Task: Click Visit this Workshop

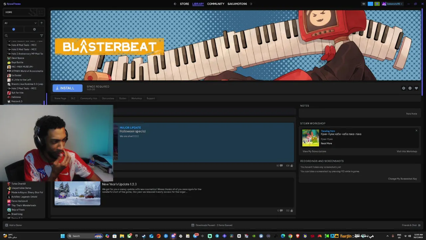Action: 407,151
